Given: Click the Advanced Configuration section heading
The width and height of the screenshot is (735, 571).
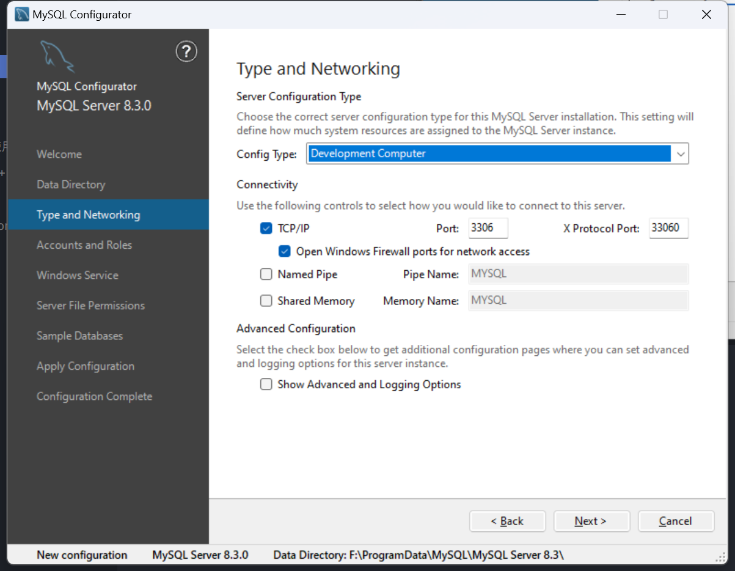Looking at the screenshot, I should (296, 329).
